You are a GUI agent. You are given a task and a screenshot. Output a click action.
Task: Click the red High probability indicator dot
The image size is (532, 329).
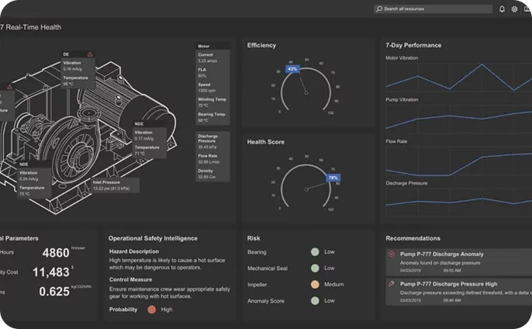coord(152,310)
